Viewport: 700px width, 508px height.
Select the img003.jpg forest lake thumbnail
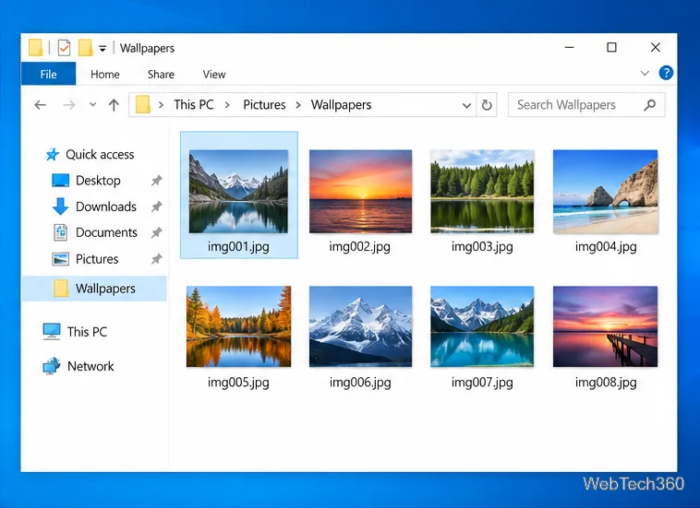click(482, 191)
